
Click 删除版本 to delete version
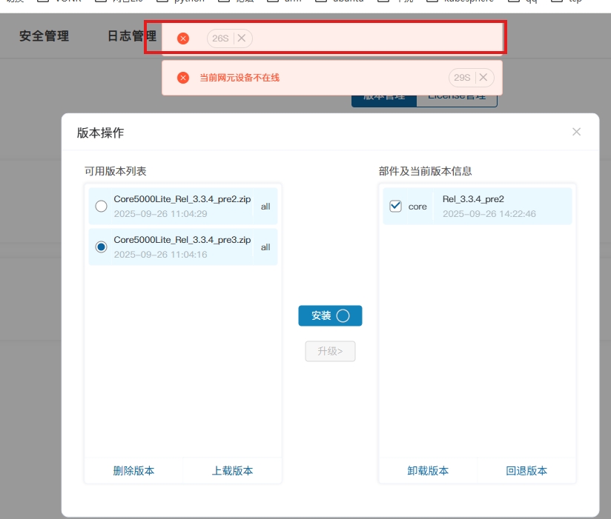pyautogui.click(x=133, y=471)
